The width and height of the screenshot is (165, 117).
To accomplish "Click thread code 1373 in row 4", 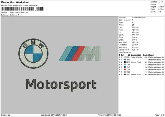I will tap(145, 65).
